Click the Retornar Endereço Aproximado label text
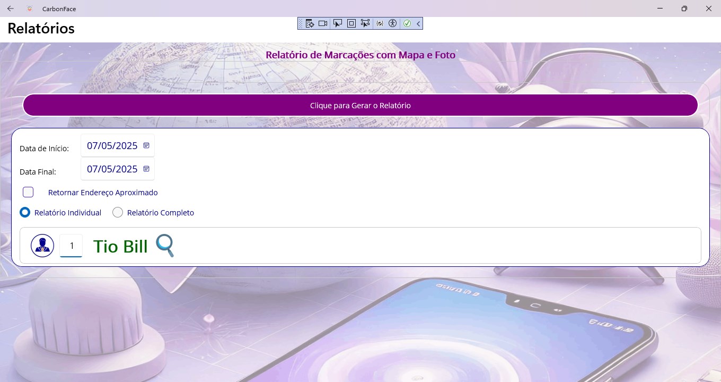 coord(103,193)
